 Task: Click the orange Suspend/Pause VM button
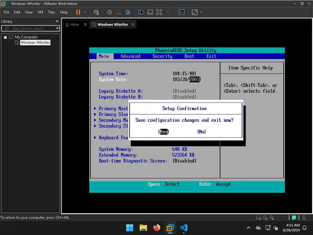78,12
